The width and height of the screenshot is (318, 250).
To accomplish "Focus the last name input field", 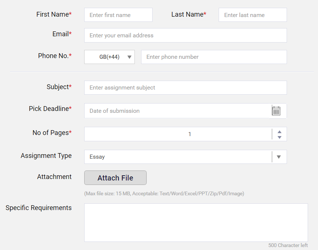I will click(253, 15).
